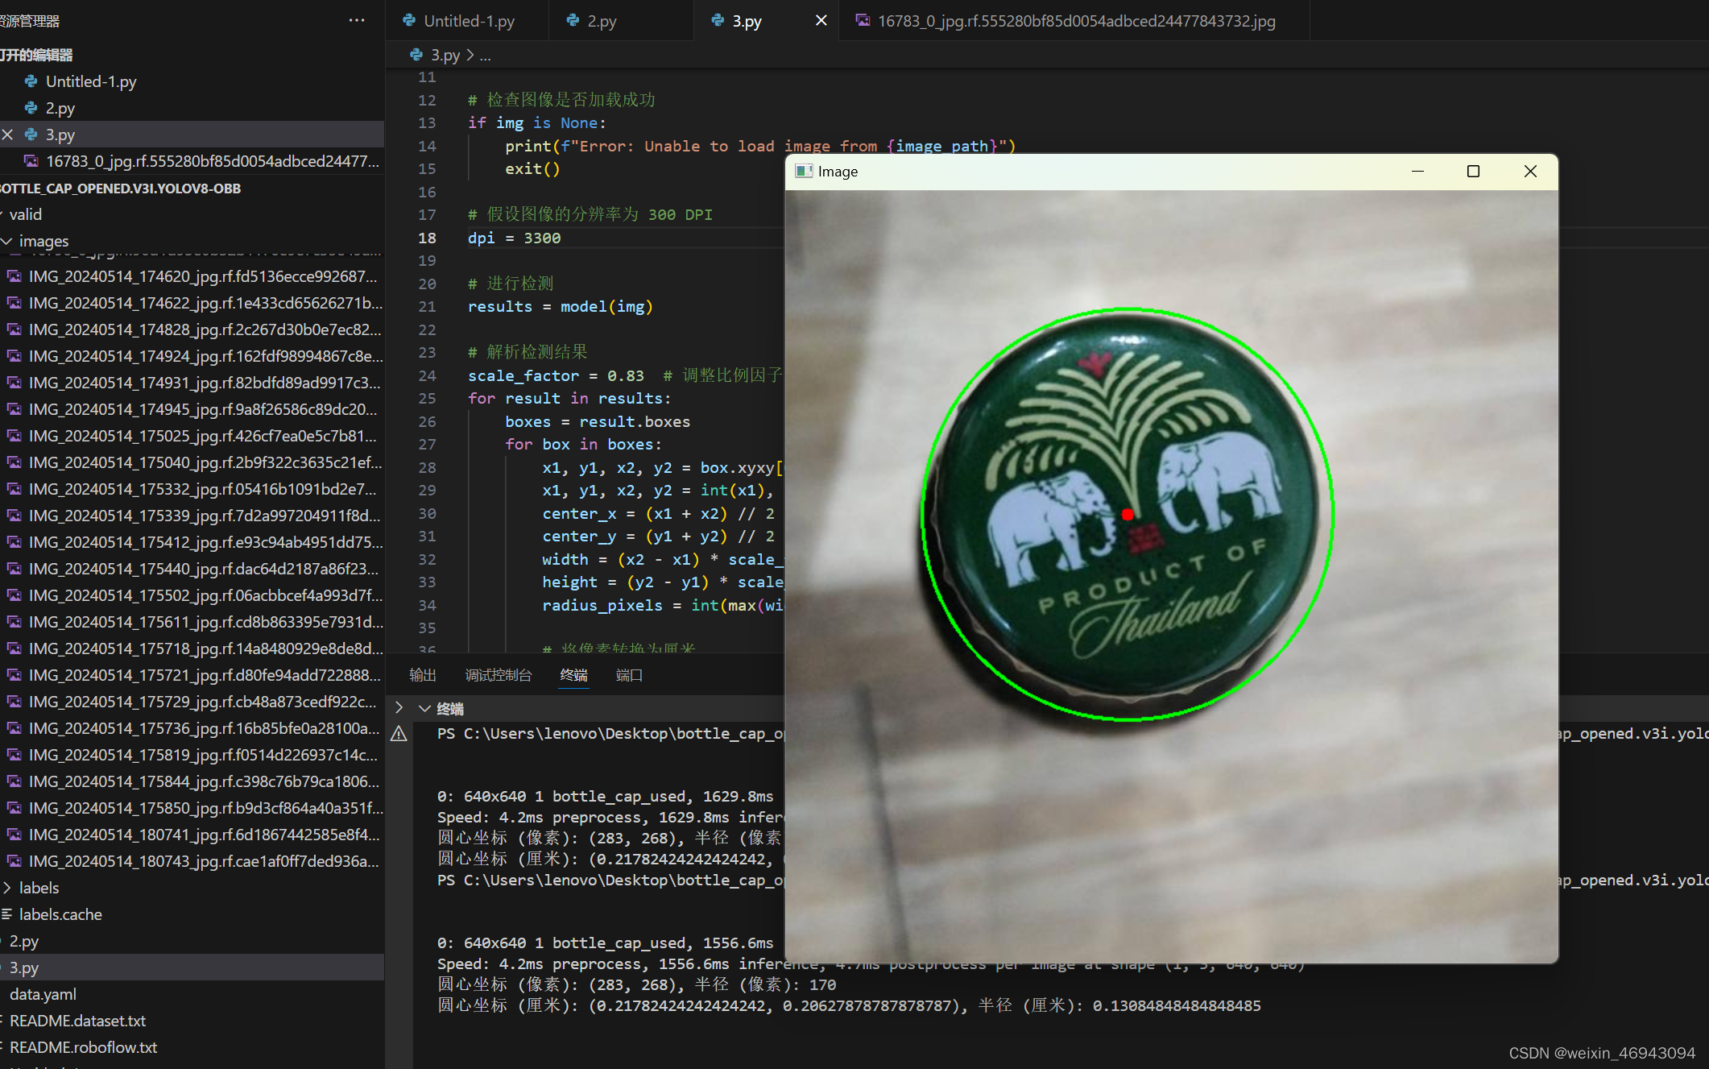
Task: Close 3.py in open editors list
Action: (8, 135)
